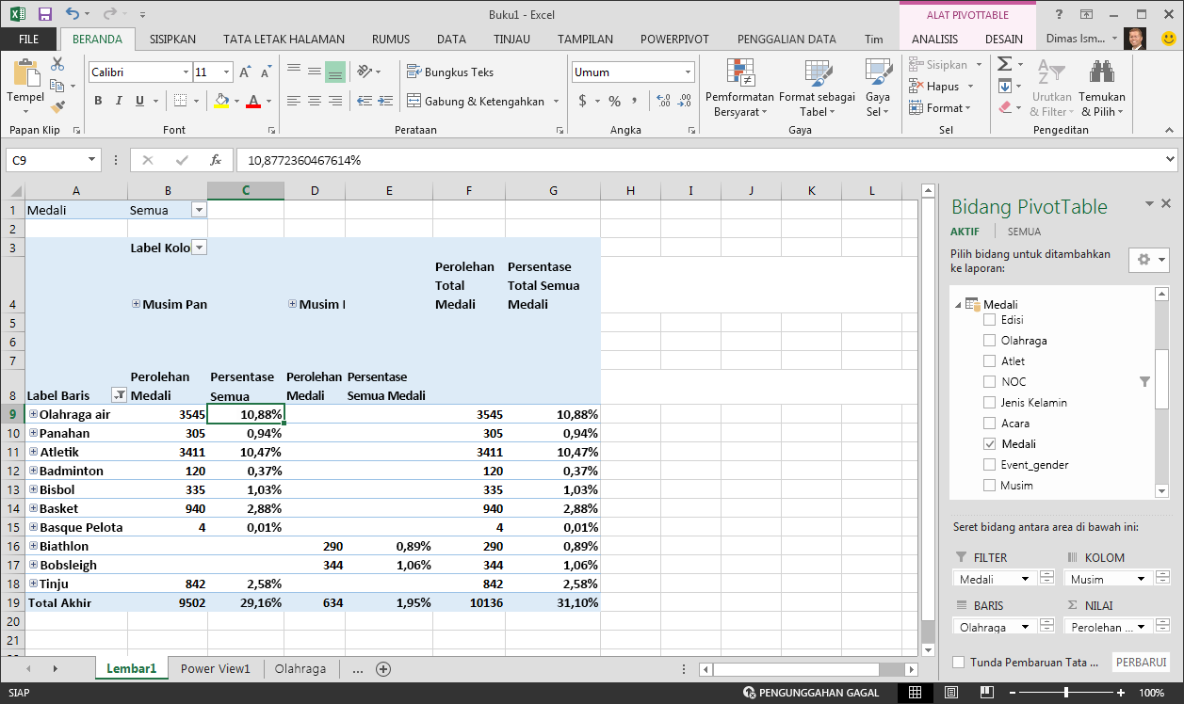
Task: Open Format sebagai Tabel gallery
Action: [817, 88]
